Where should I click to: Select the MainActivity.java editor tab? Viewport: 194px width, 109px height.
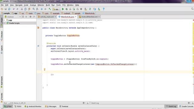click(67, 17)
